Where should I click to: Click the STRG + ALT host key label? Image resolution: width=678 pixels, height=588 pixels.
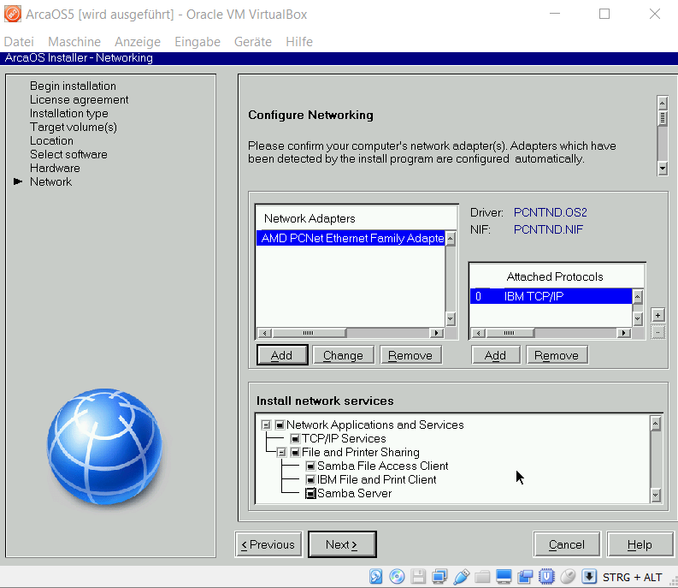pos(632,577)
